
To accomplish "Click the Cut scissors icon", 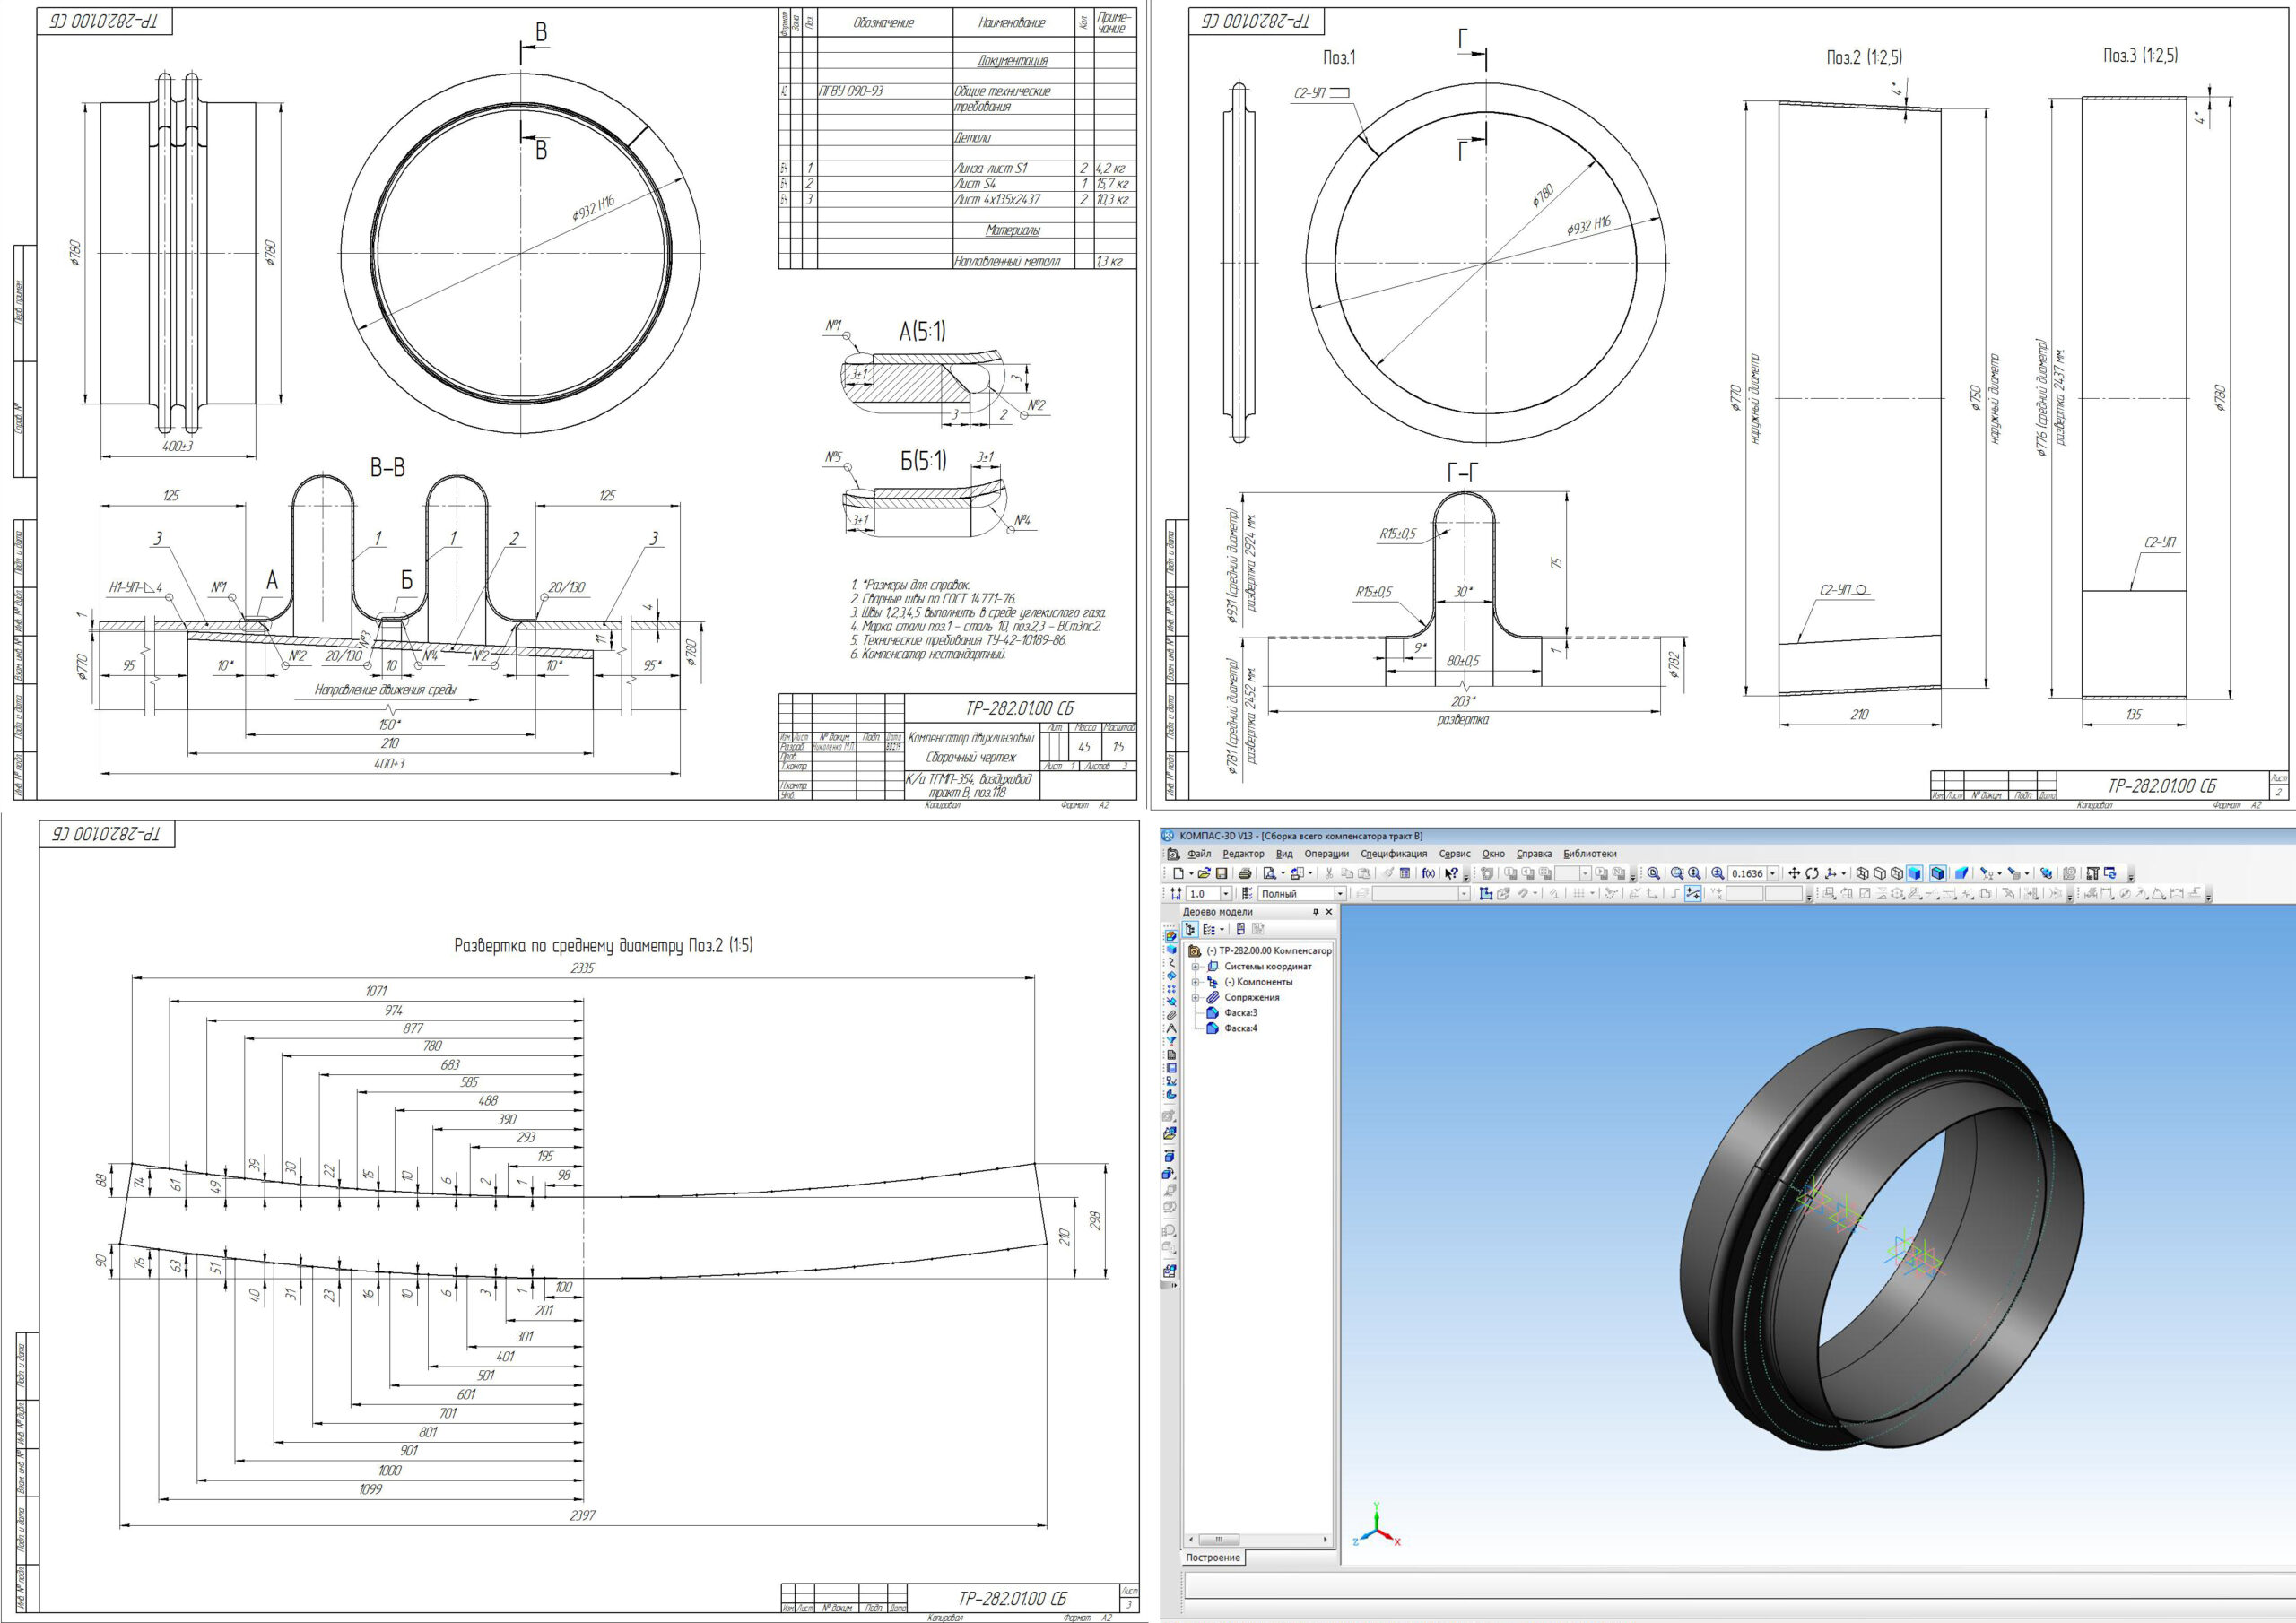I will tap(1329, 874).
